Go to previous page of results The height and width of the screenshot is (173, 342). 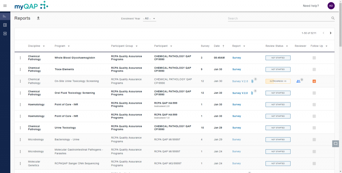[x=323, y=33]
